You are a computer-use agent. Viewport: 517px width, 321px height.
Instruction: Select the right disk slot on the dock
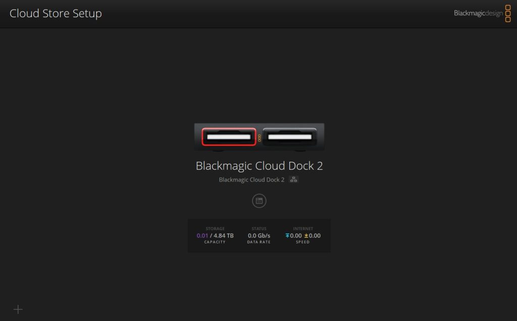[x=289, y=137]
